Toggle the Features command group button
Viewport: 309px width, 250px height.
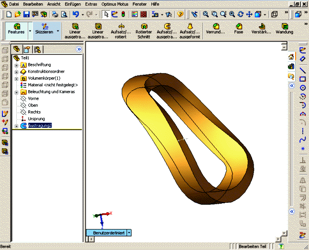(16, 30)
